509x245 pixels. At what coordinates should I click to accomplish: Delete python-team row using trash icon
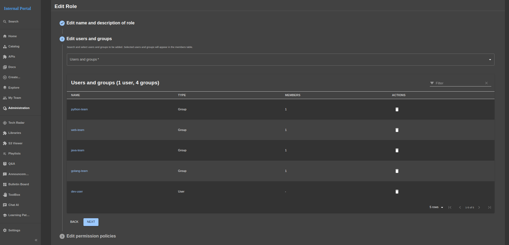397,110
